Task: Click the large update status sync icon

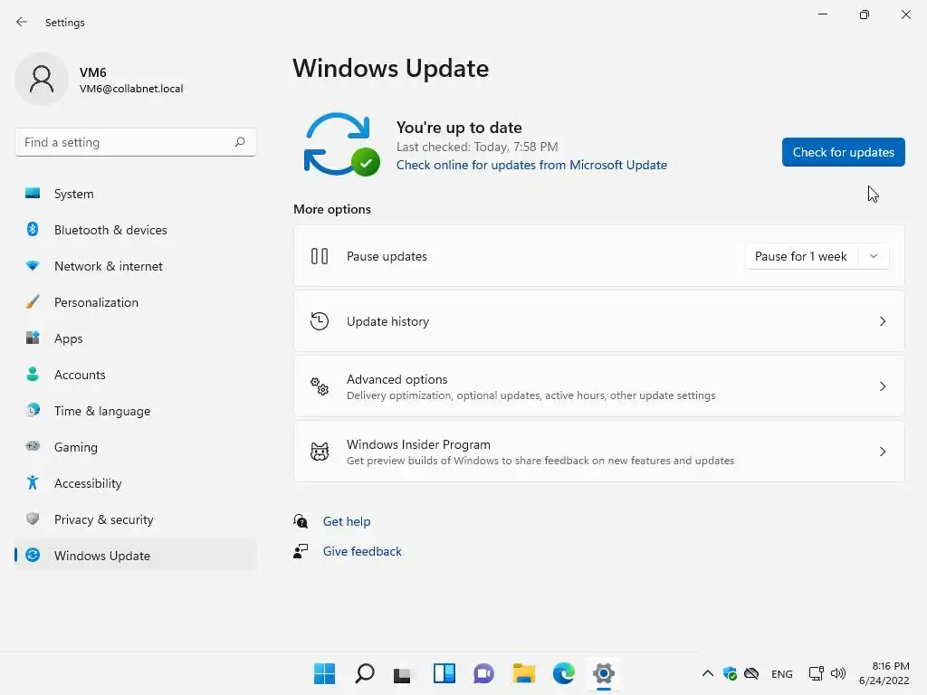Action: pos(341,144)
